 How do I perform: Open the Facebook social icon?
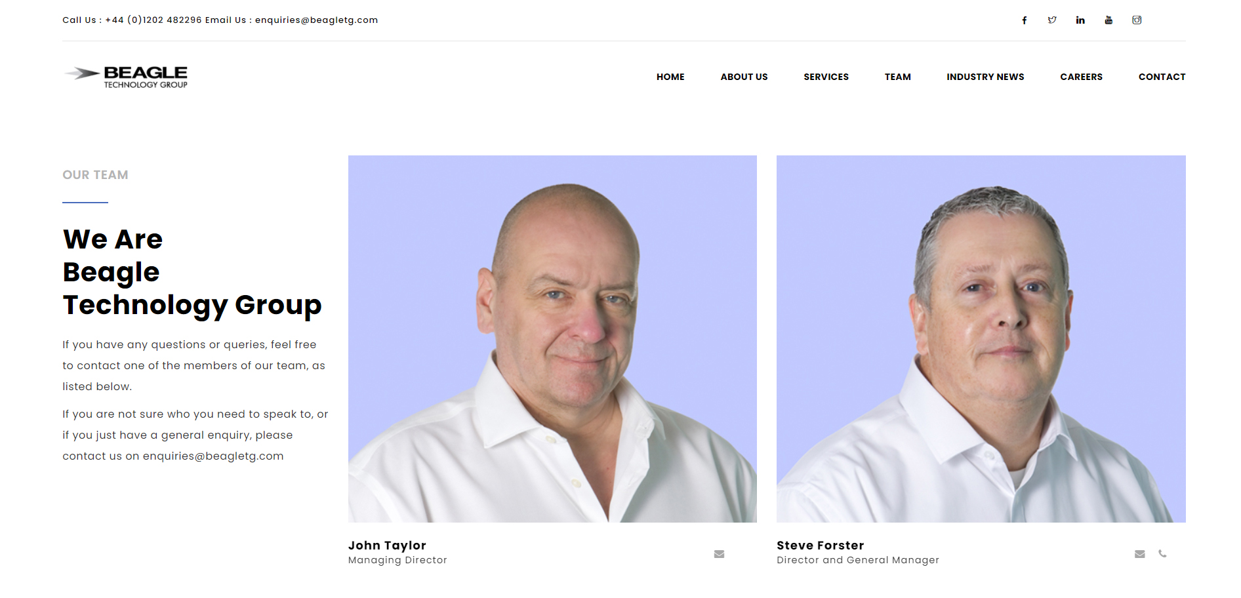1024,20
